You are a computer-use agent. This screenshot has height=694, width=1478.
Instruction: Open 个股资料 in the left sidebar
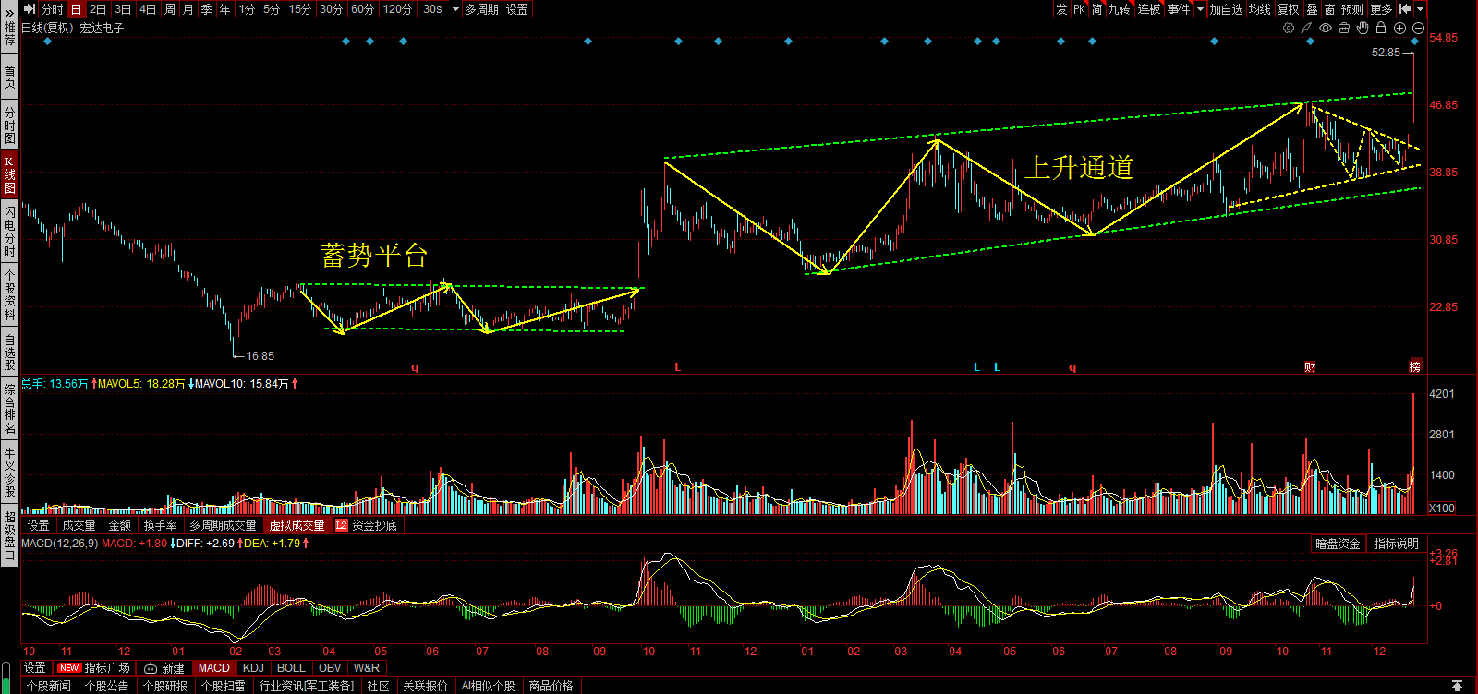(x=9, y=293)
